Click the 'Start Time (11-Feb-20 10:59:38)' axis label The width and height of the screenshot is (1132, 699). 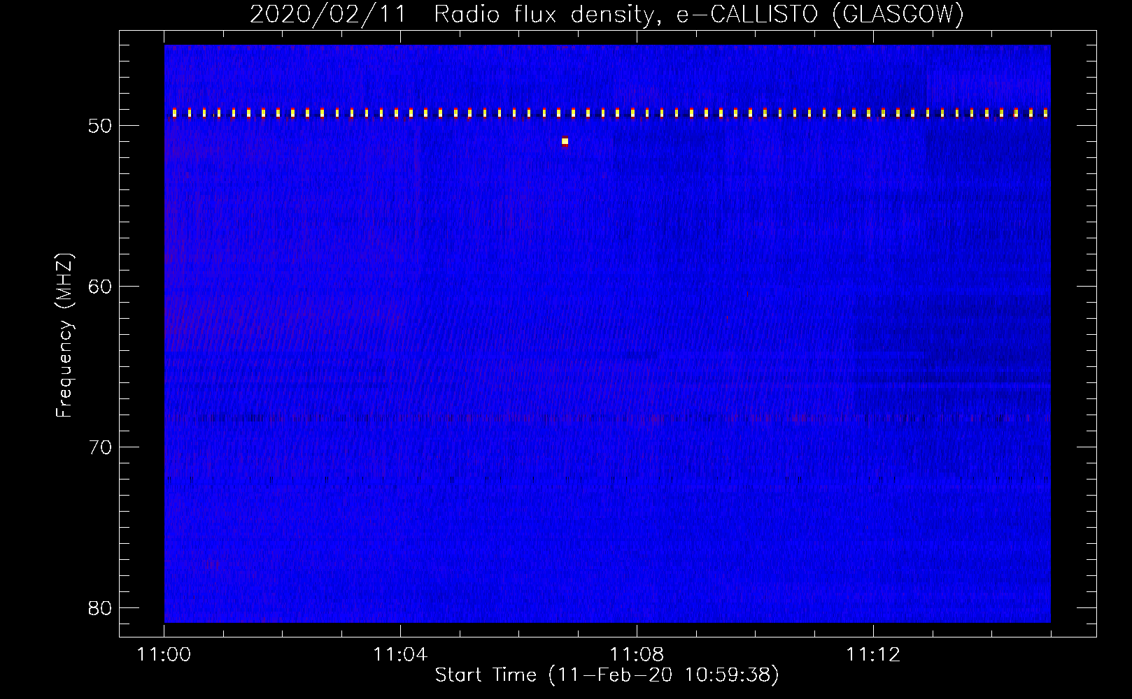(x=607, y=675)
